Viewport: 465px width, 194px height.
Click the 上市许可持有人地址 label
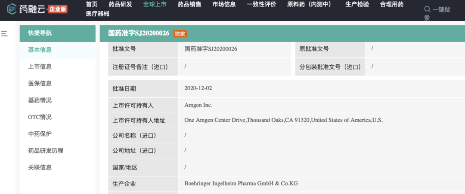[139, 121]
